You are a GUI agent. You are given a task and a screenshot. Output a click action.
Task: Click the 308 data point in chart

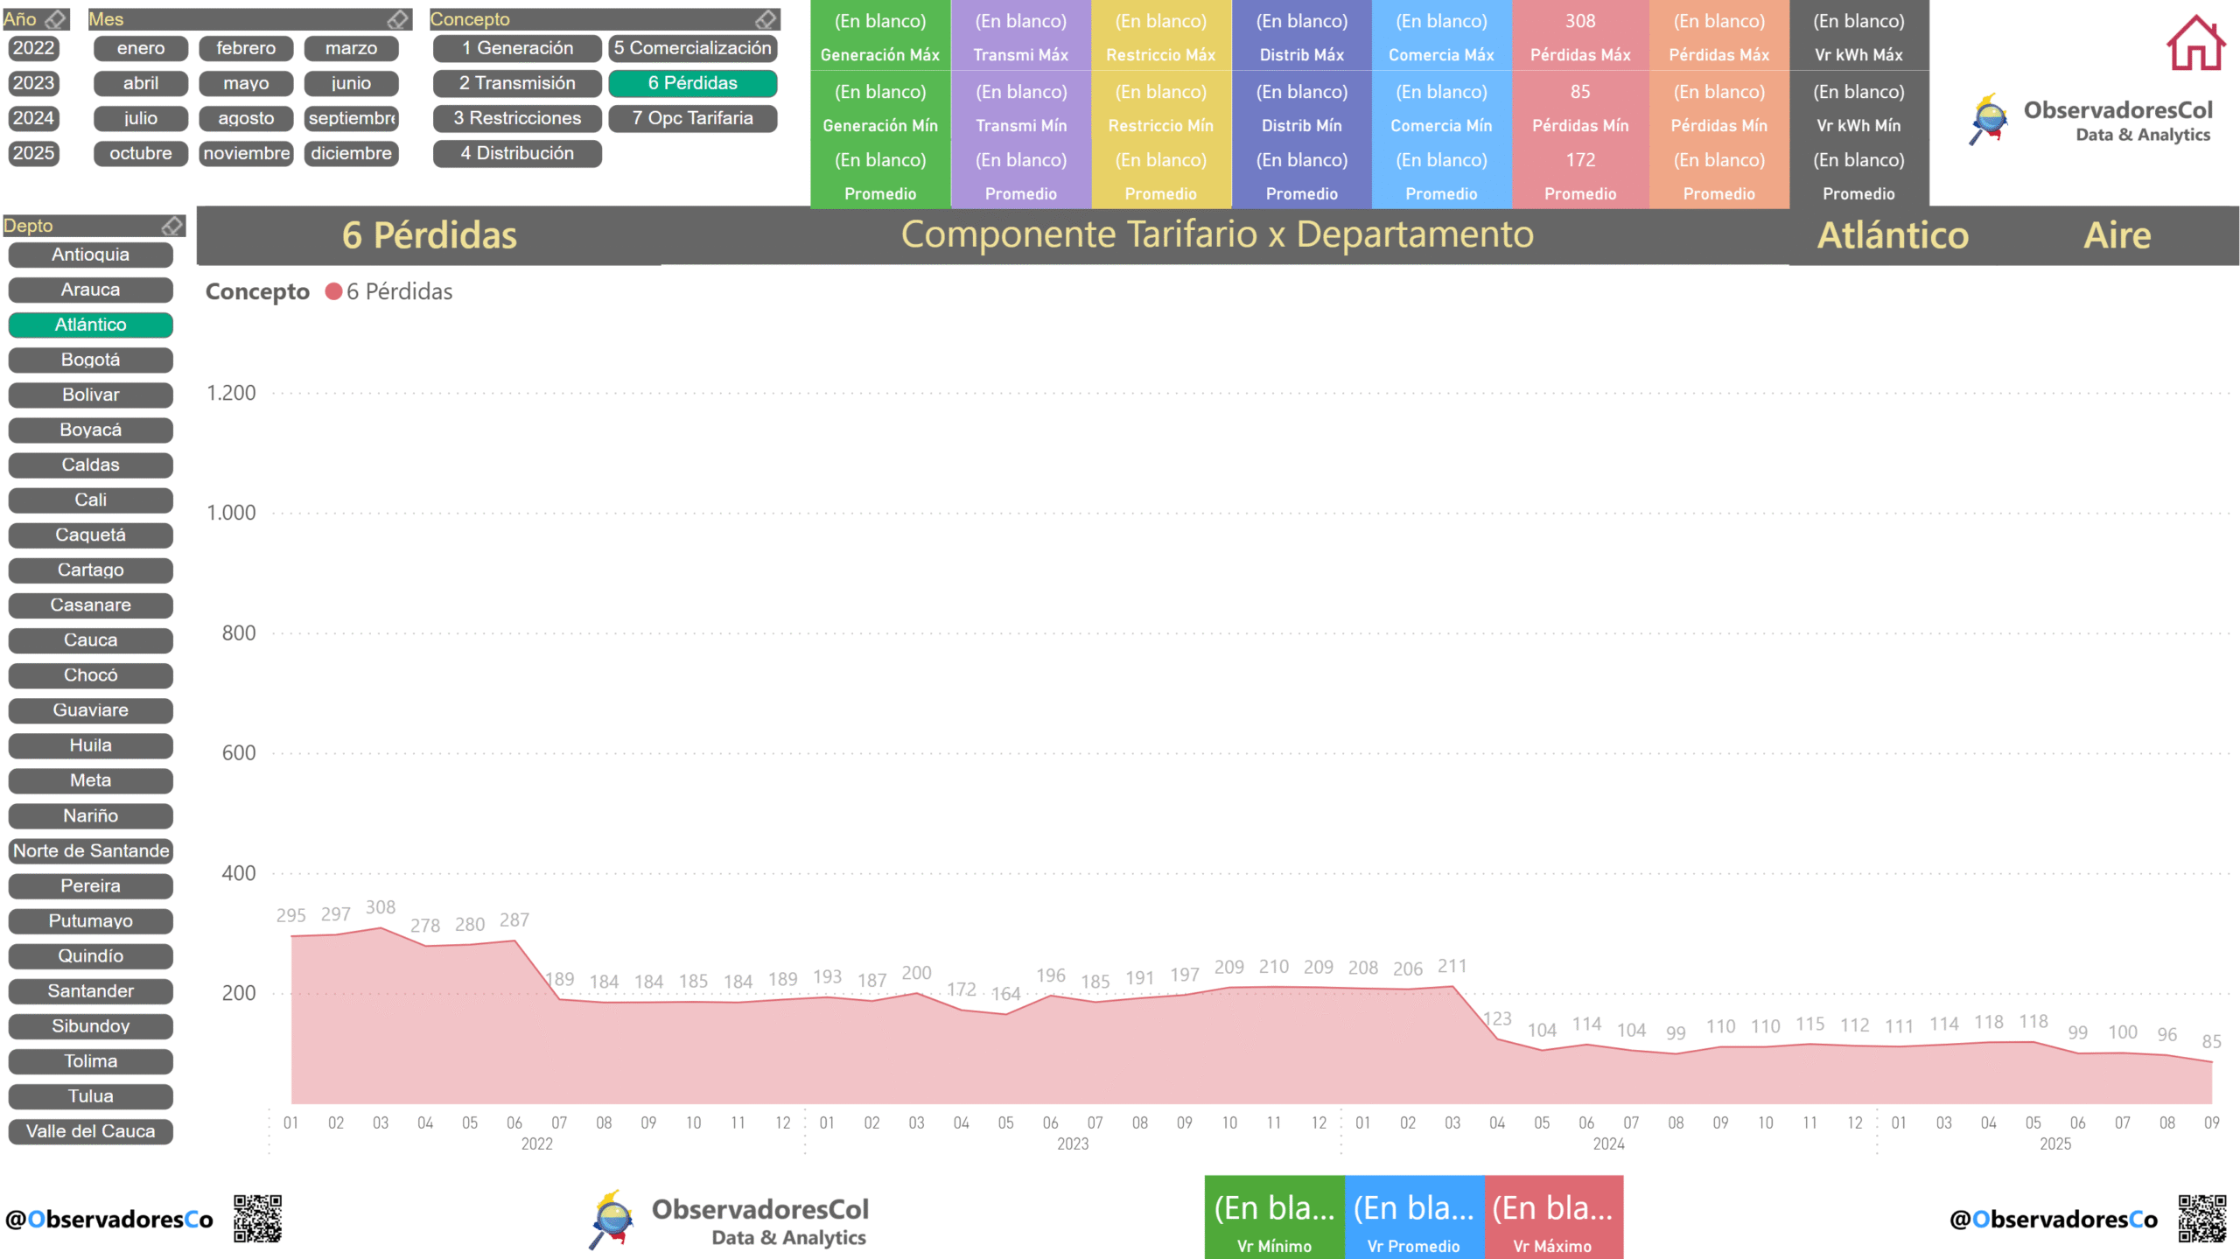[380, 927]
